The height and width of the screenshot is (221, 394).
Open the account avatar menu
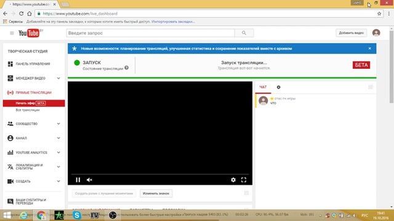pos(376,33)
